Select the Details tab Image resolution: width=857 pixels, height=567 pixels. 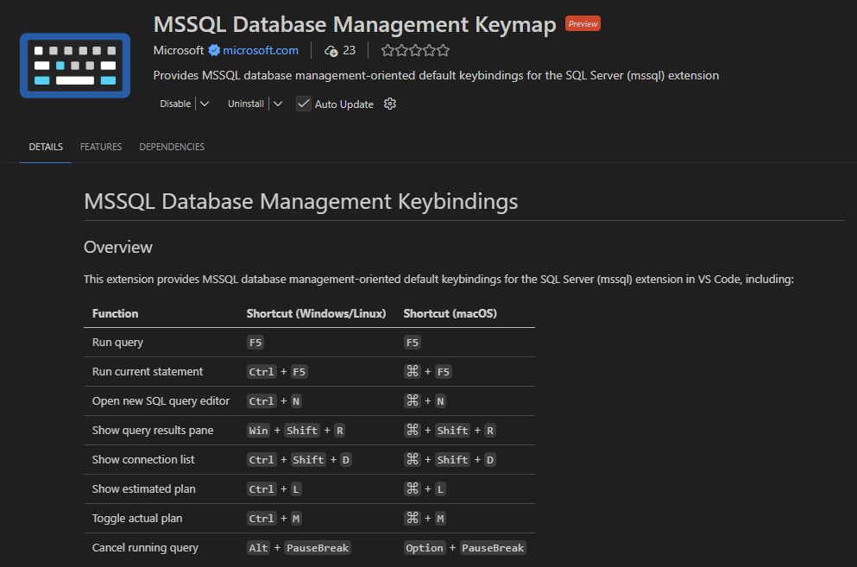[46, 147]
